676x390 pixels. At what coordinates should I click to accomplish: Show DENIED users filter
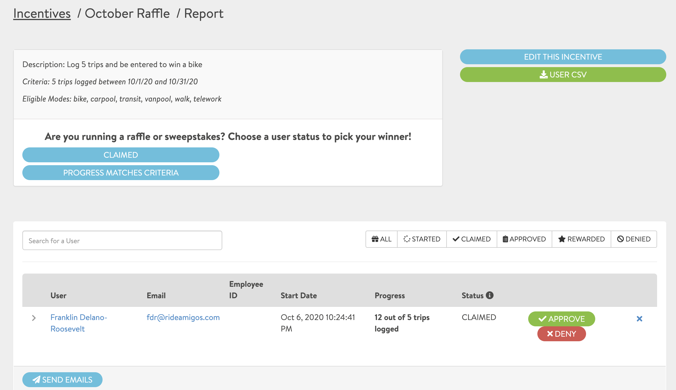(x=634, y=239)
